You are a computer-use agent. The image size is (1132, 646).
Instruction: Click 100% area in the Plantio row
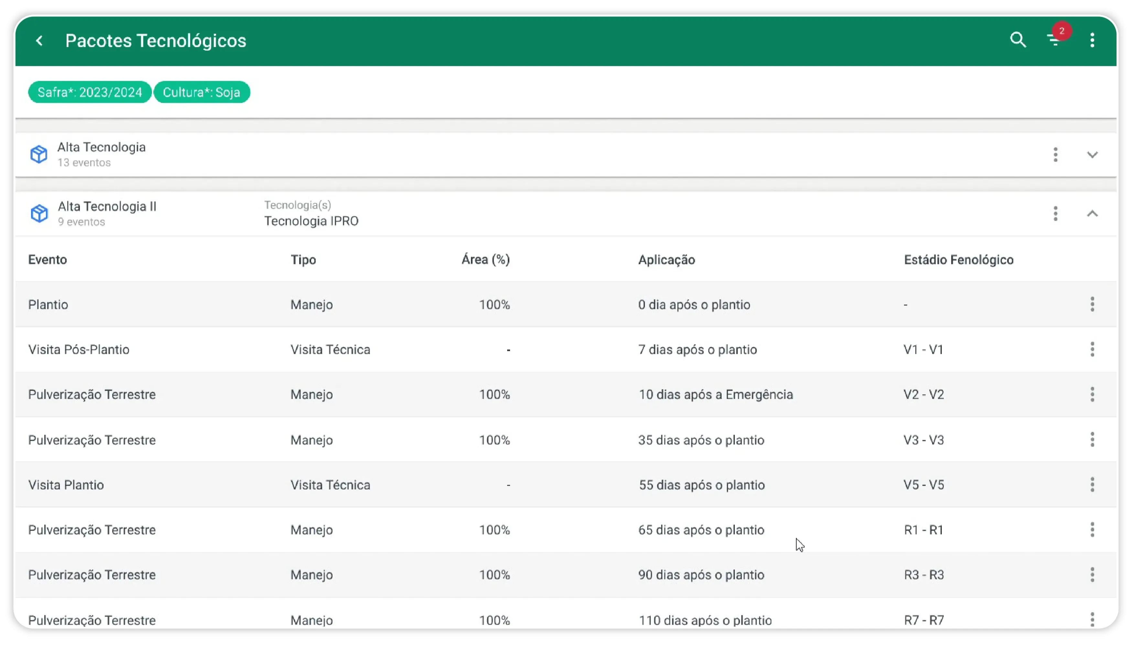tap(494, 305)
